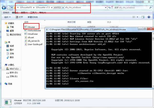This screenshot has height=108, width=154.
Task: Open the 帮助(H) menu
Action: pos(43,13)
